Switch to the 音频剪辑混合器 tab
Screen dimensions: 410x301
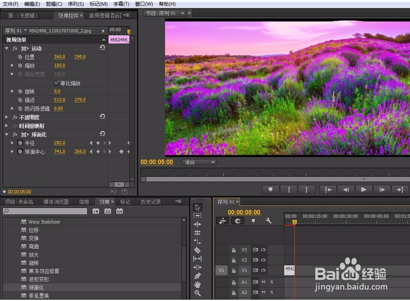tap(105, 16)
